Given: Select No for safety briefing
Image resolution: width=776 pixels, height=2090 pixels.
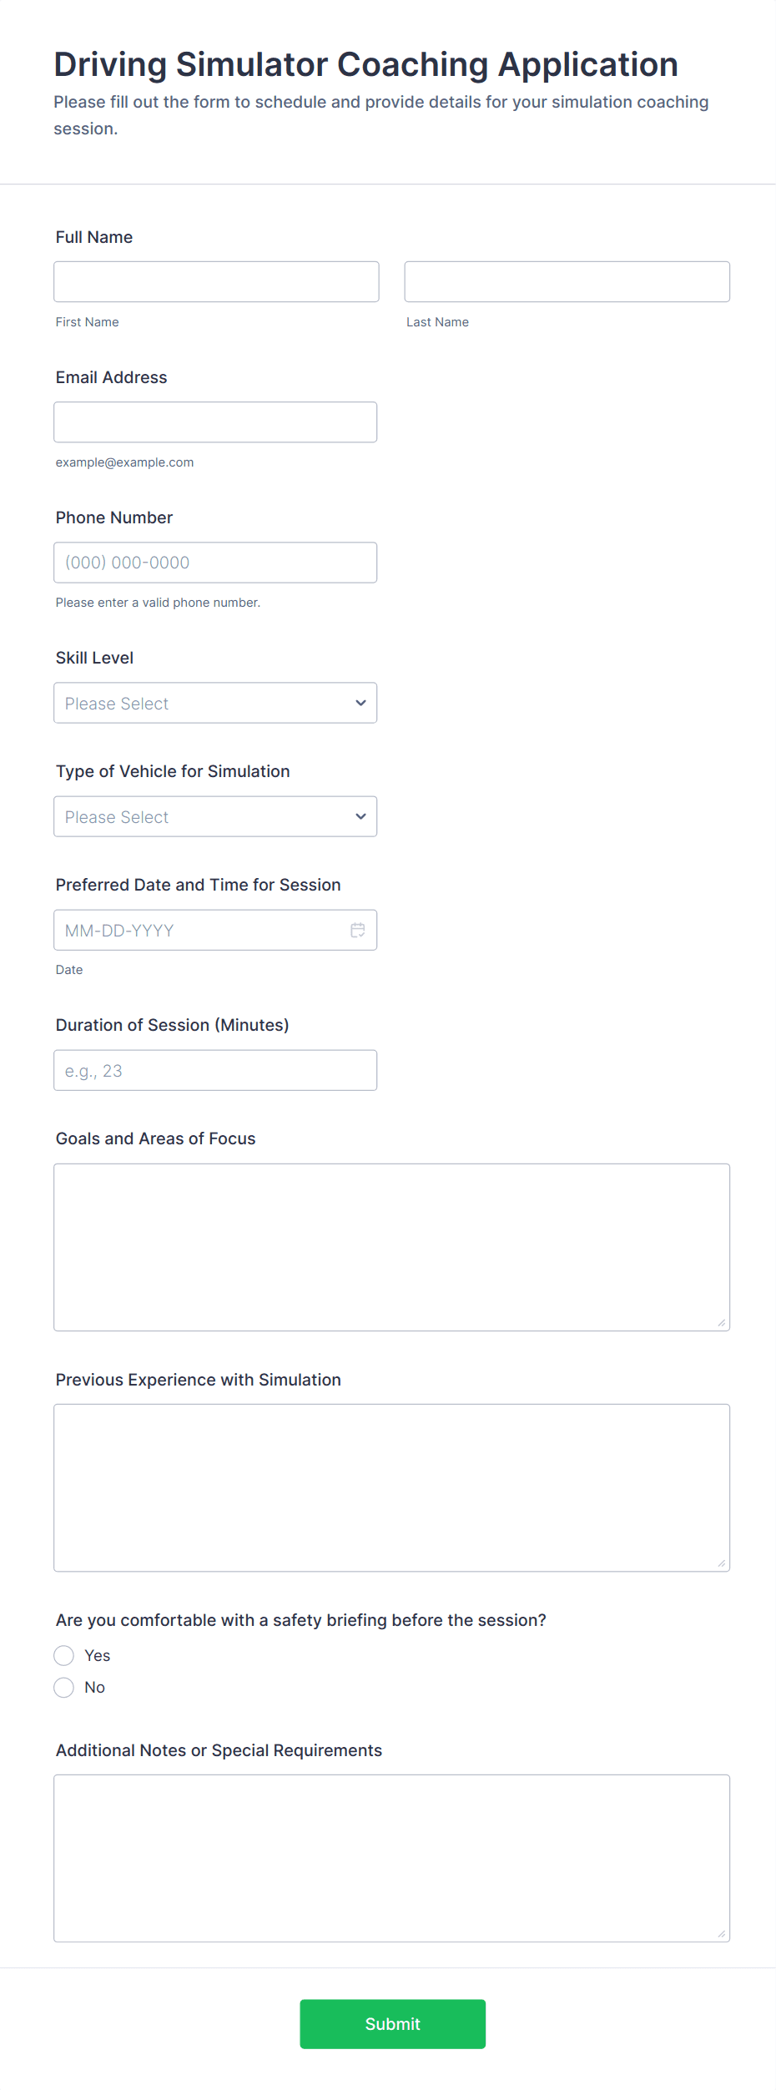Looking at the screenshot, I should tap(64, 1687).
